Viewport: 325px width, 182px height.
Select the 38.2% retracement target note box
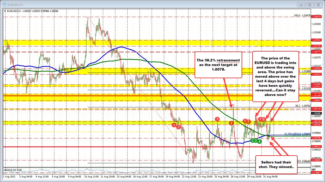[218, 65]
